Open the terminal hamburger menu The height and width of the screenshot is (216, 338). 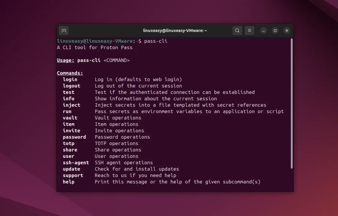pos(249,30)
